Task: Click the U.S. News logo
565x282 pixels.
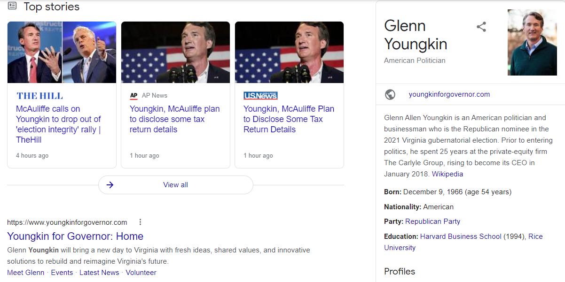Action: coord(260,96)
